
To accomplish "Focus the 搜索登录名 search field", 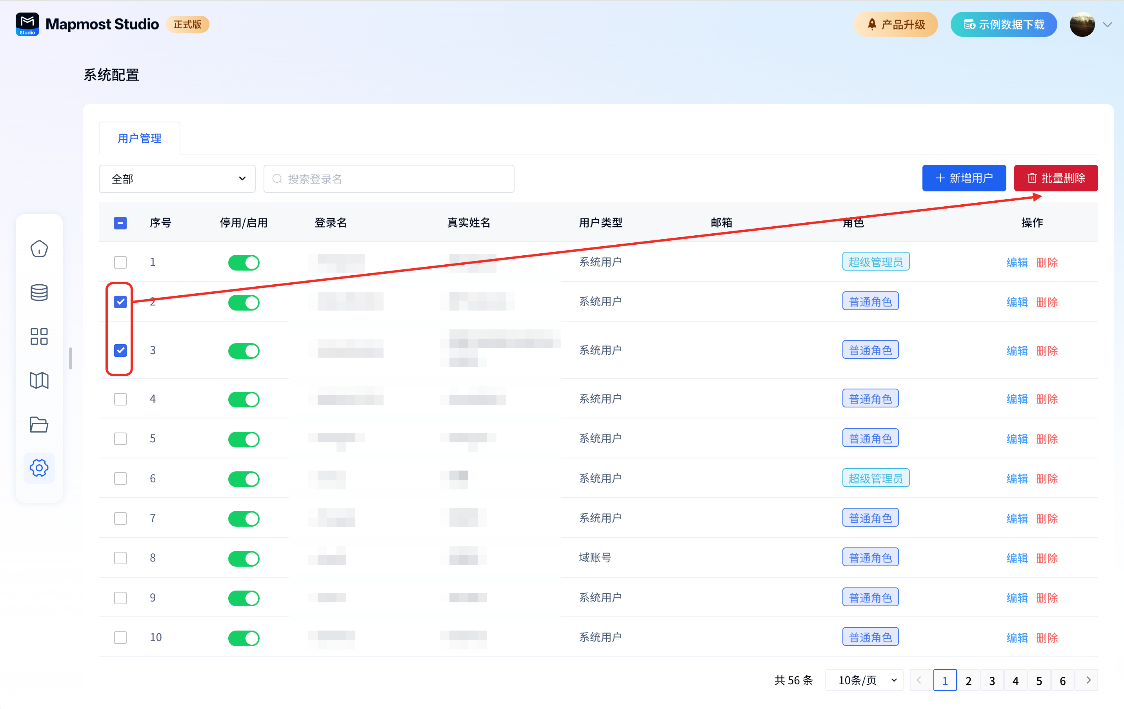I will pyautogui.click(x=389, y=179).
